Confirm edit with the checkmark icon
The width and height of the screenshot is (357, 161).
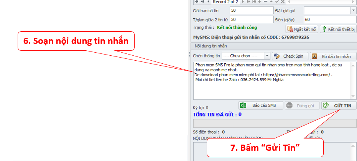point(277,2)
